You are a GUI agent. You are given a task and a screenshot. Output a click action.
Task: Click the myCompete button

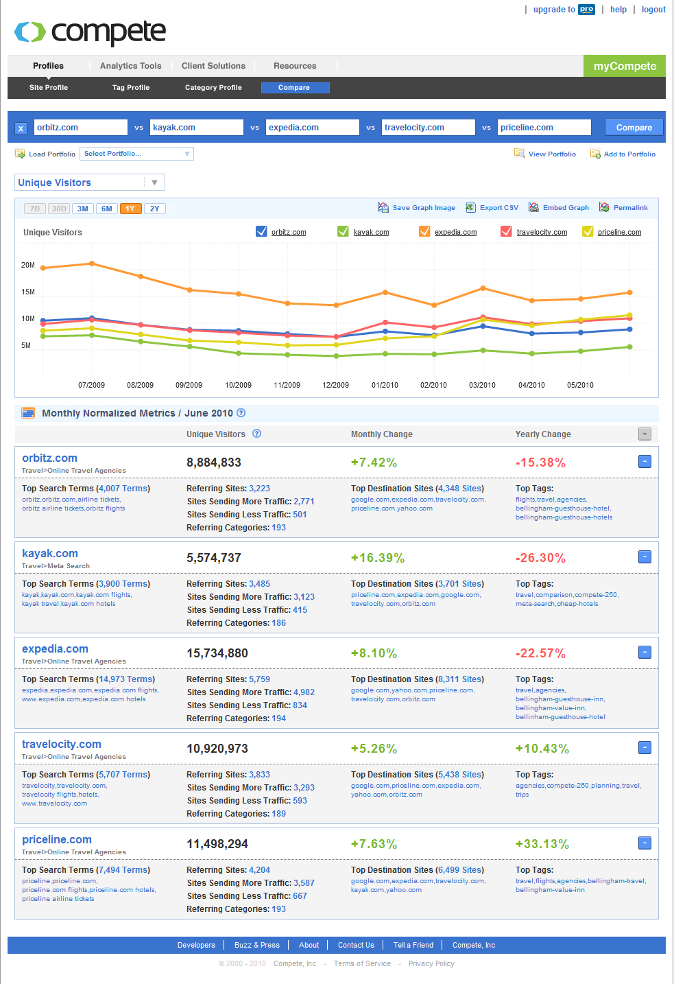(625, 66)
